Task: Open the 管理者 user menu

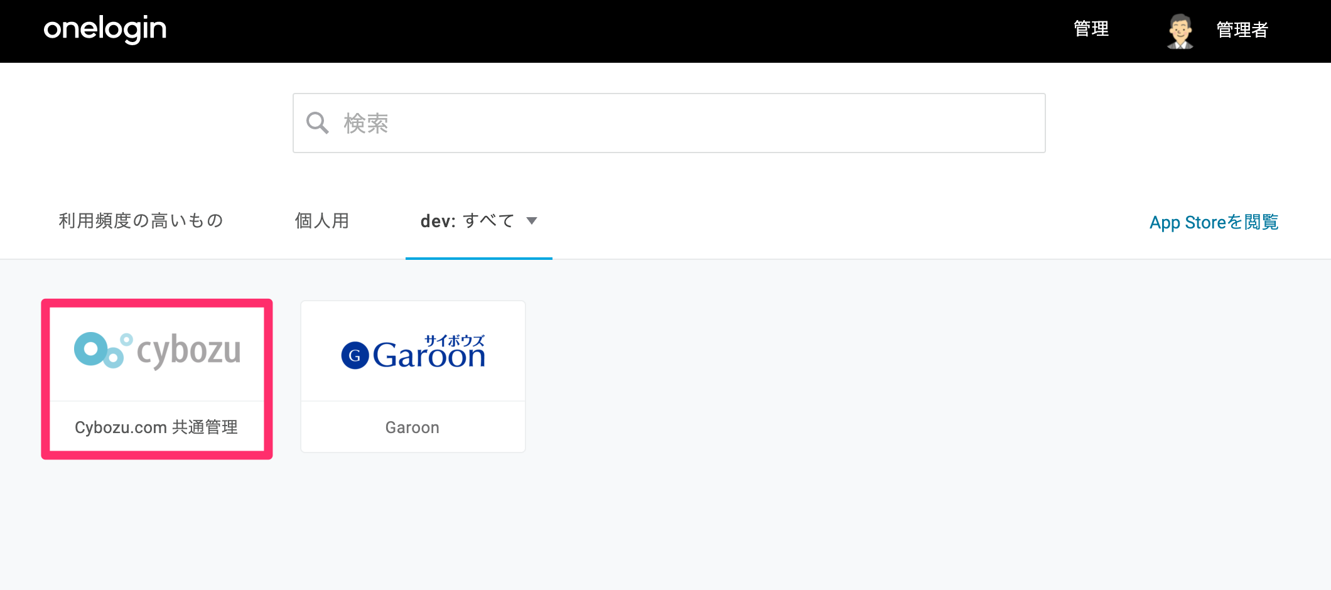Action: coord(1242,29)
